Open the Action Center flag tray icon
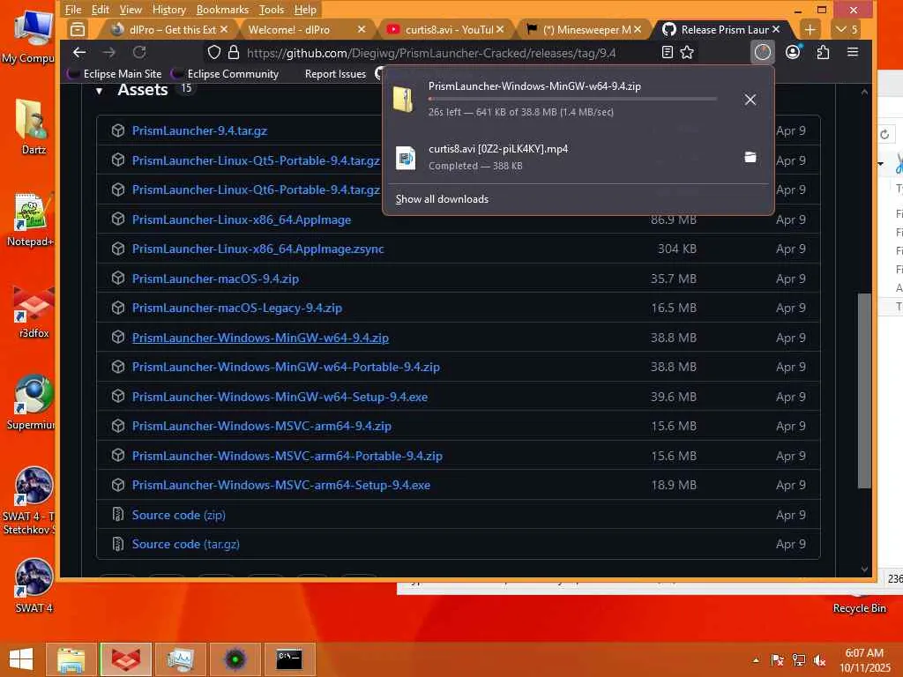This screenshot has width=903, height=677. pyautogui.click(x=778, y=659)
